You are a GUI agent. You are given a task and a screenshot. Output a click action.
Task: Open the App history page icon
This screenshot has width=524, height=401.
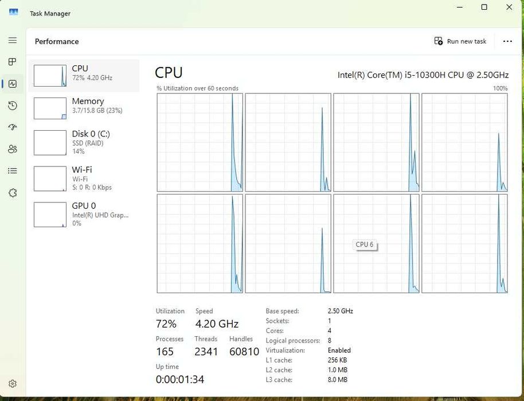point(13,106)
